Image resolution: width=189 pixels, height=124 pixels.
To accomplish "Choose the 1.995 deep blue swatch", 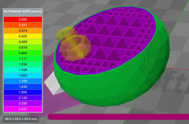I will click(x=23, y=92).
